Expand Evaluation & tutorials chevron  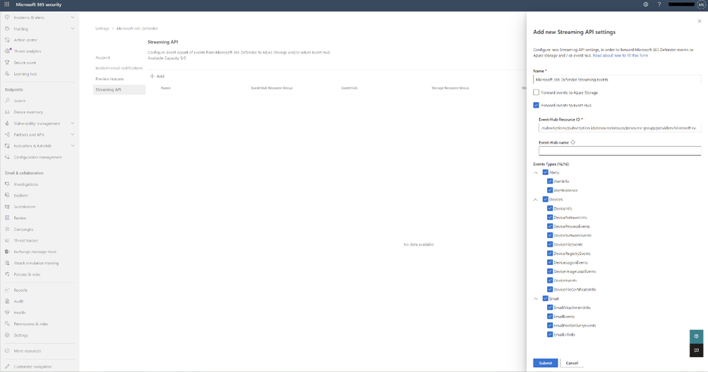pos(72,146)
